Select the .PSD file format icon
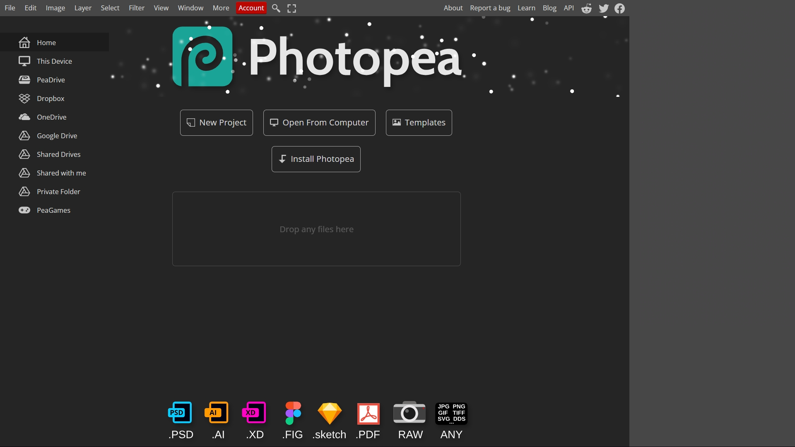Viewport: 795px width, 447px height. pos(179,413)
